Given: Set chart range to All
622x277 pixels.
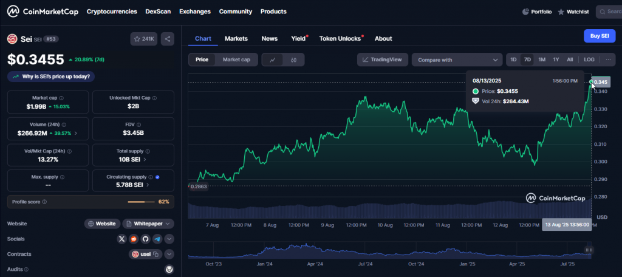Looking at the screenshot, I should click(x=570, y=60).
